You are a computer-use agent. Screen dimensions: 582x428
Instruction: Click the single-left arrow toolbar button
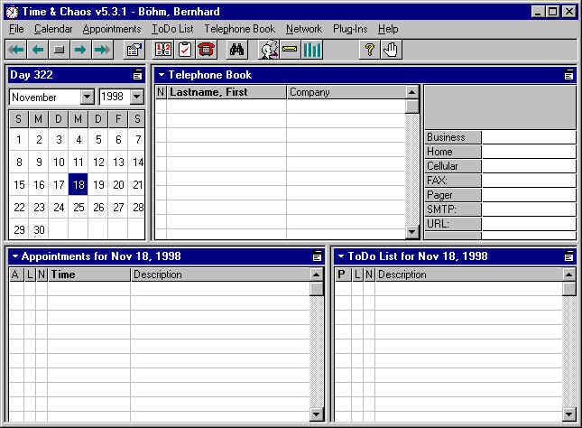coord(38,50)
